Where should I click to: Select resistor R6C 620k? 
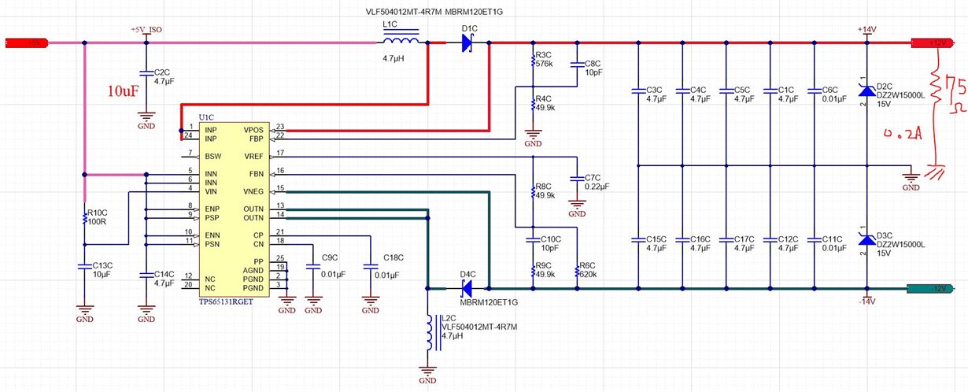coord(577,270)
